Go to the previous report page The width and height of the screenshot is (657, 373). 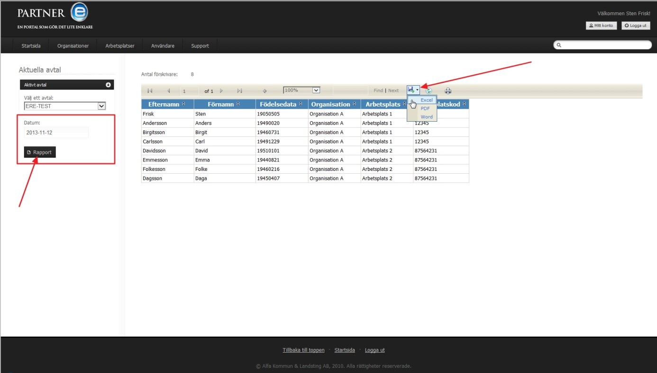(x=168, y=91)
